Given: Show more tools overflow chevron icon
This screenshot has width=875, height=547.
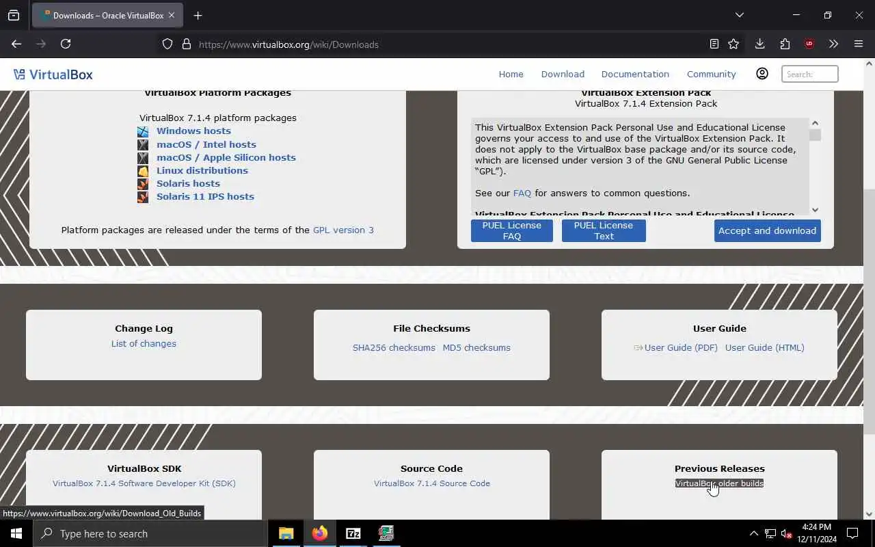Looking at the screenshot, I should point(833,44).
